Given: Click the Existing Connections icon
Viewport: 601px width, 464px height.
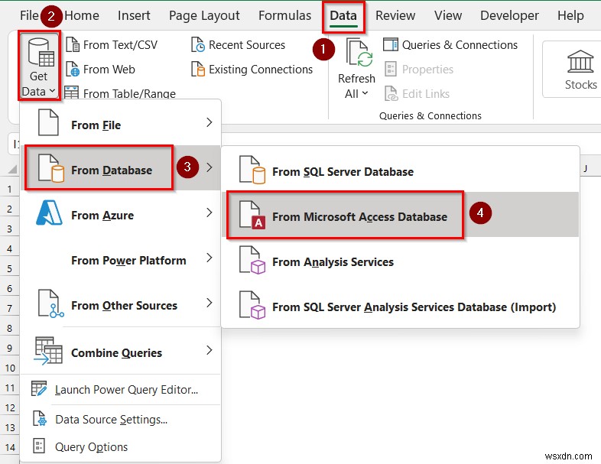Looking at the screenshot, I should [198, 70].
